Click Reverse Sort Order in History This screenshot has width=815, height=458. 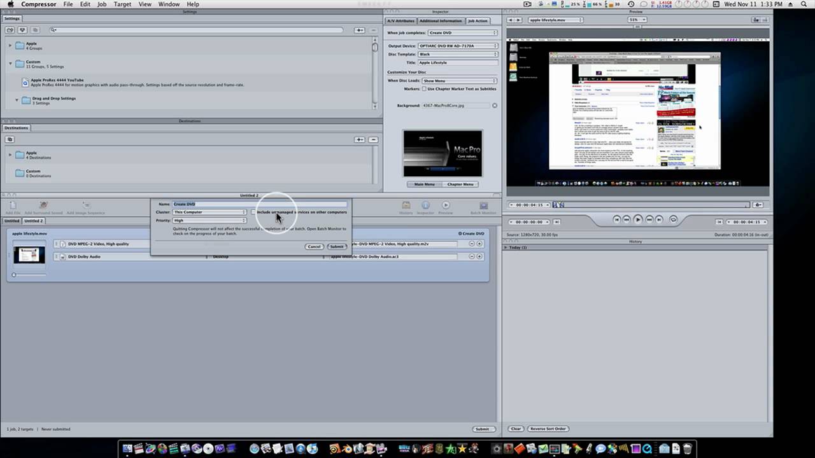pos(548,429)
